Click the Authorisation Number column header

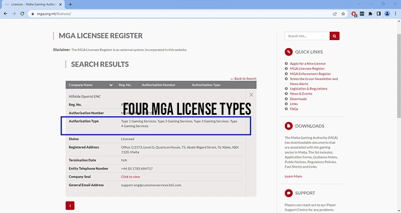[x=158, y=85]
